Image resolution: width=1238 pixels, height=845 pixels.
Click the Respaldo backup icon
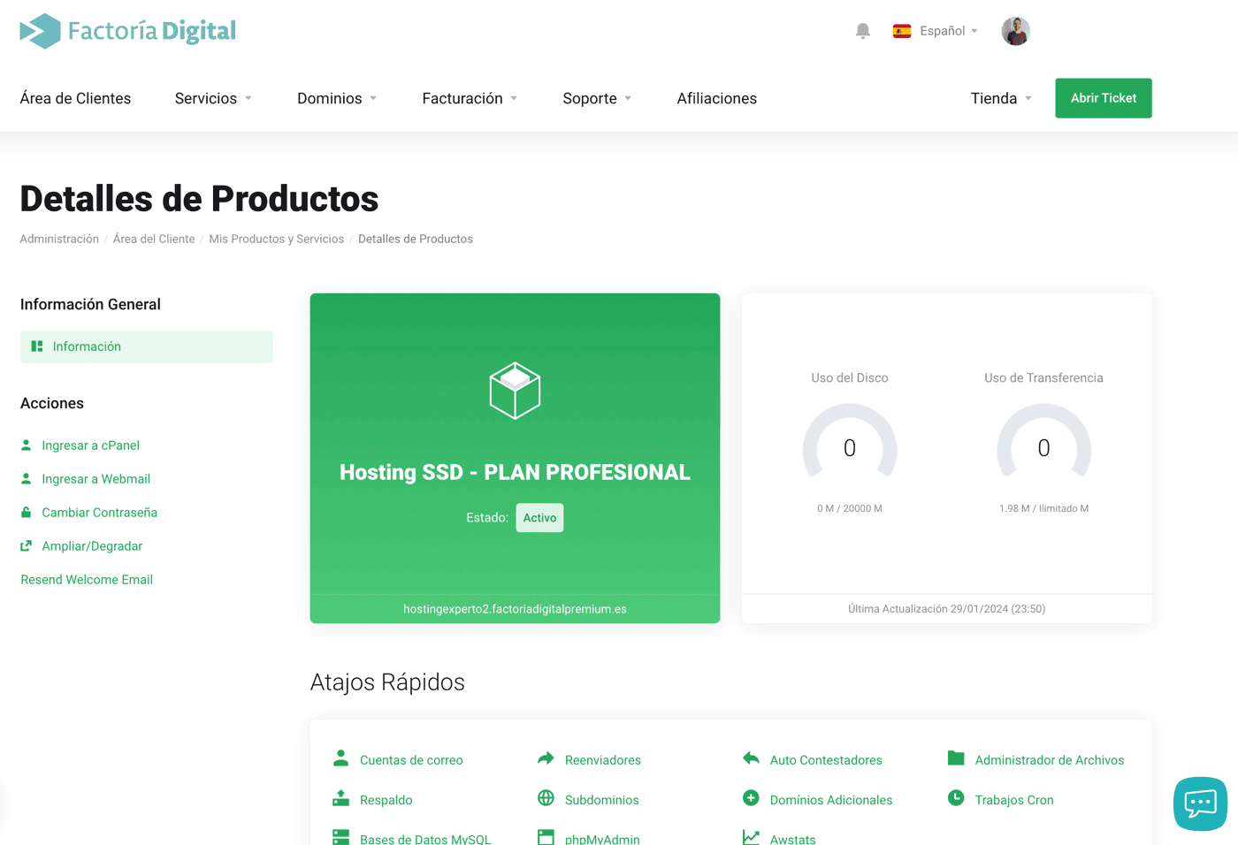pyautogui.click(x=340, y=798)
